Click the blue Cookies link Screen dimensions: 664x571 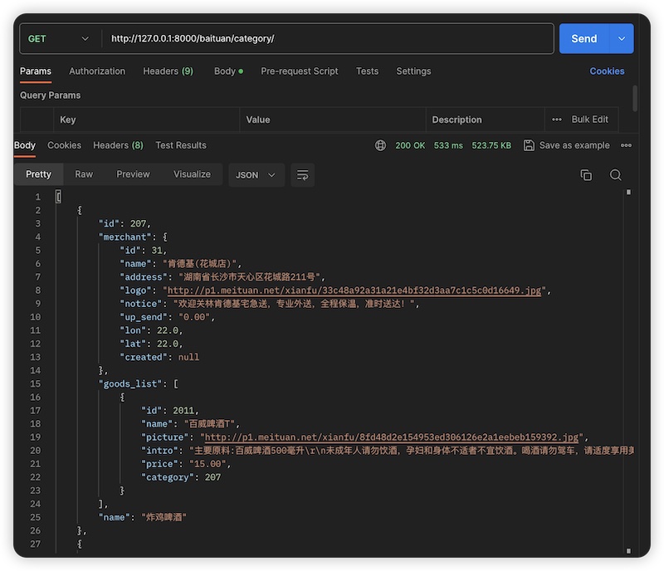click(x=607, y=71)
